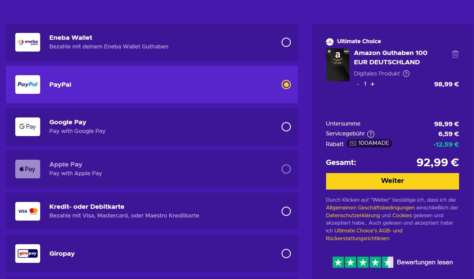Select the Google Pay radio button
Screen dimensions: 474x279
[x=286, y=127]
